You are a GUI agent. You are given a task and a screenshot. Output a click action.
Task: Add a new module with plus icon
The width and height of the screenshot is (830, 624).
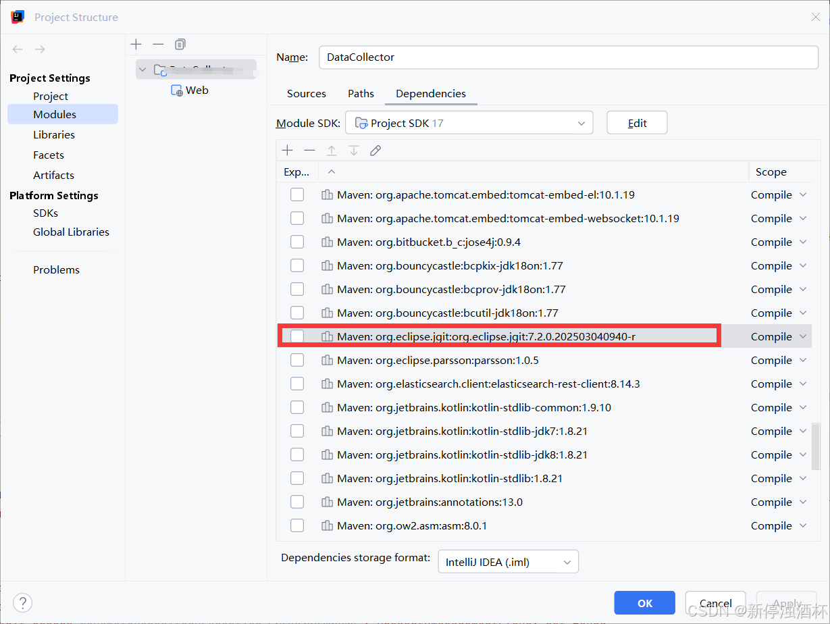click(136, 44)
